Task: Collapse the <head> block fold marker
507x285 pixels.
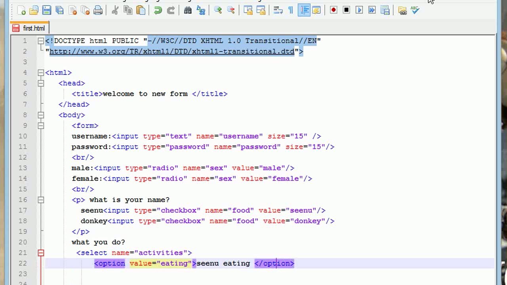Action: (x=41, y=83)
